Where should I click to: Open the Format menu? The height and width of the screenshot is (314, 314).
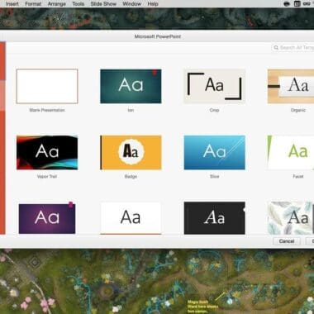click(x=33, y=4)
